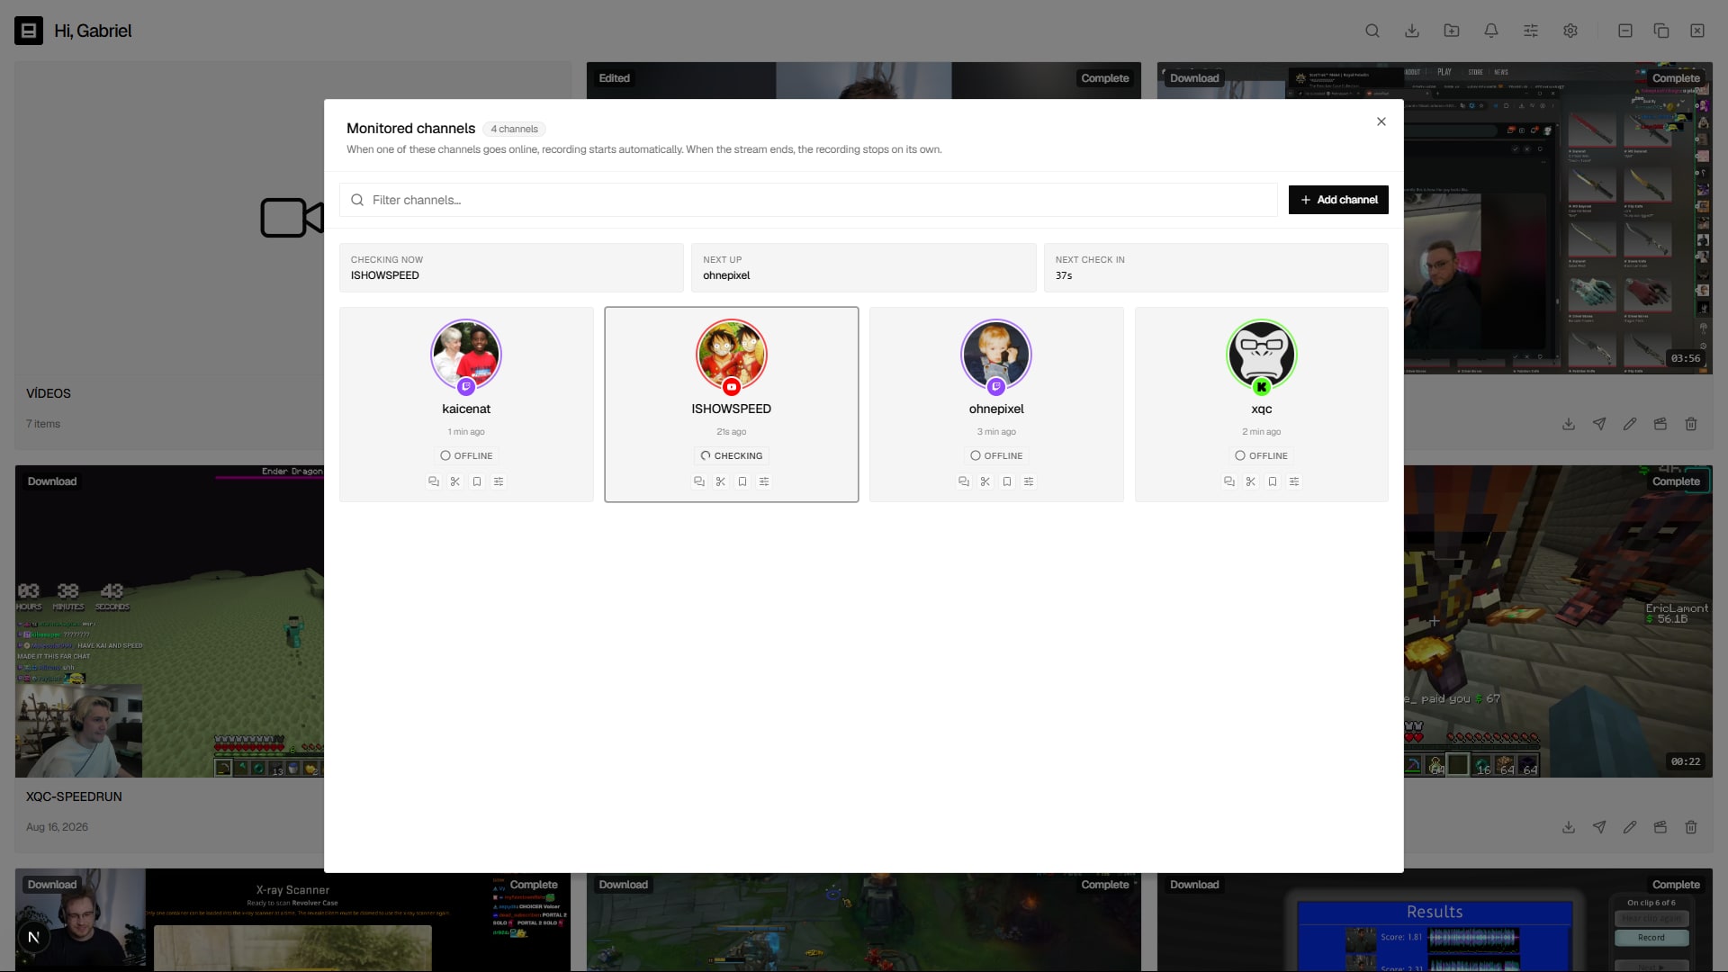Click the NEXT UP ohnepixel panel
Viewport: 1728px width, 972px height.
863,267
